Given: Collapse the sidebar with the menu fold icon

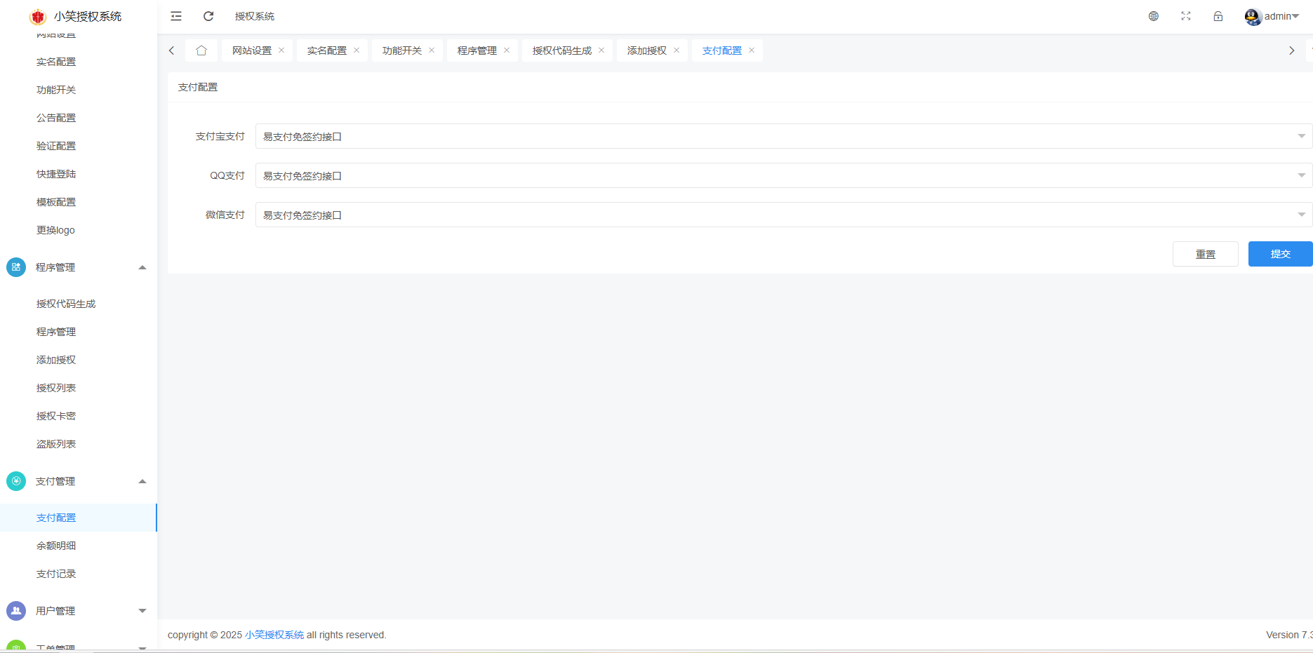Looking at the screenshot, I should point(176,16).
